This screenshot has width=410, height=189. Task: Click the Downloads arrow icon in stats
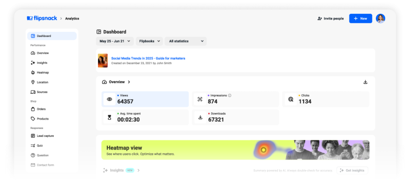[200, 117]
